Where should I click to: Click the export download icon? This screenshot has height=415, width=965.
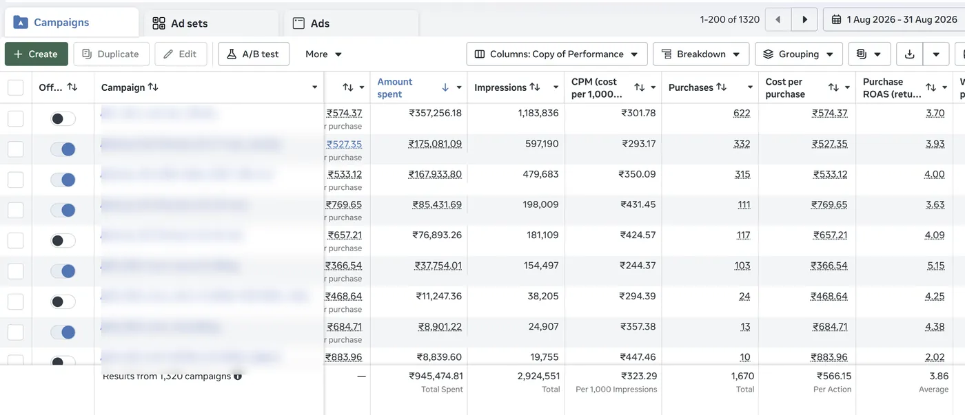click(x=909, y=54)
